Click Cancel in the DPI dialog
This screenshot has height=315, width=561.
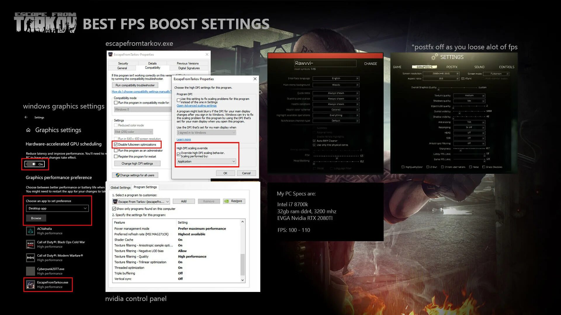coord(246,173)
